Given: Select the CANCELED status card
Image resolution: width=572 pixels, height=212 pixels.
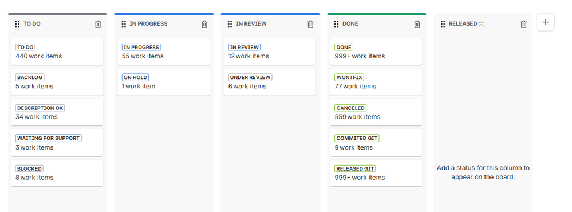Looking at the screenshot, I should [x=376, y=112].
